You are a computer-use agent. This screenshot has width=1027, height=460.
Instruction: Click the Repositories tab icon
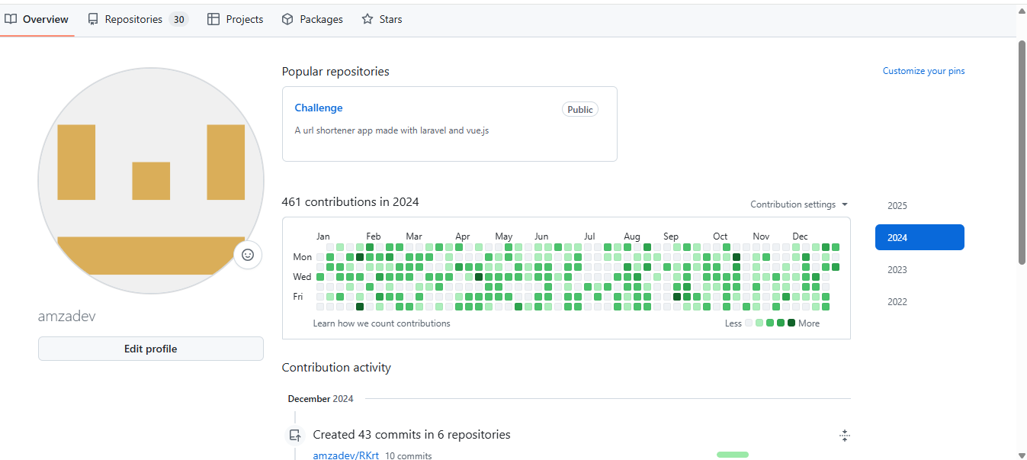(x=93, y=19)
